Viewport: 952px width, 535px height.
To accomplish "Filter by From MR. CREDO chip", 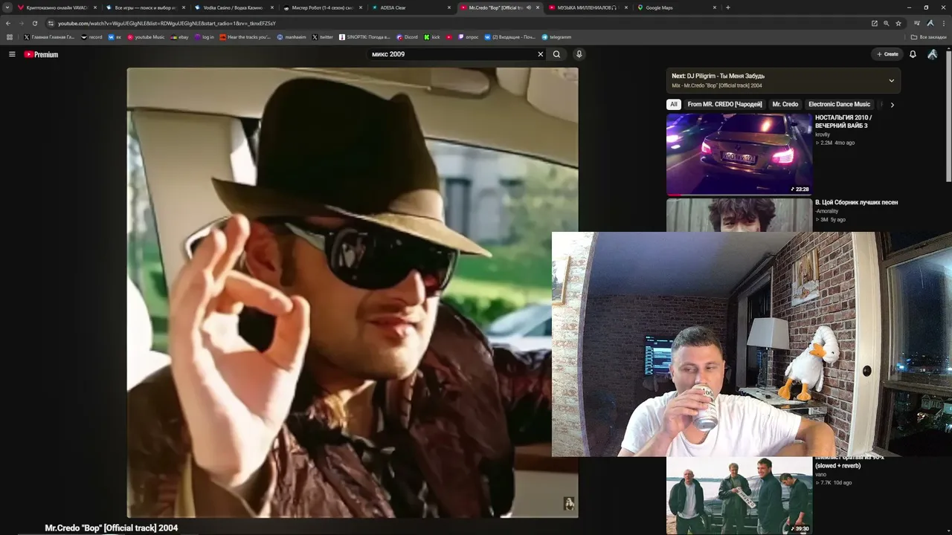I will [724, 105].
